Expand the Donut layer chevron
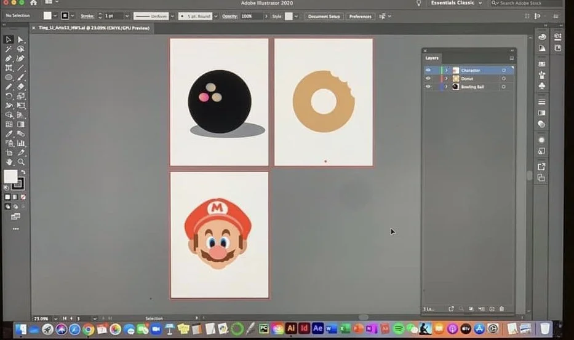This screenshot has height=340, width=574. point(446,78)
